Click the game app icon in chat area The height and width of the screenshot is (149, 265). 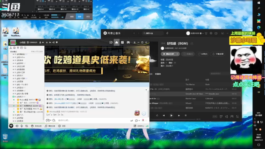[137, 113]
